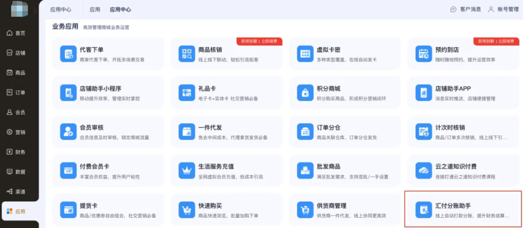Open the 会员审核 person icon
Viewport: 523px width, 228px height.
[x=68, y=131]
